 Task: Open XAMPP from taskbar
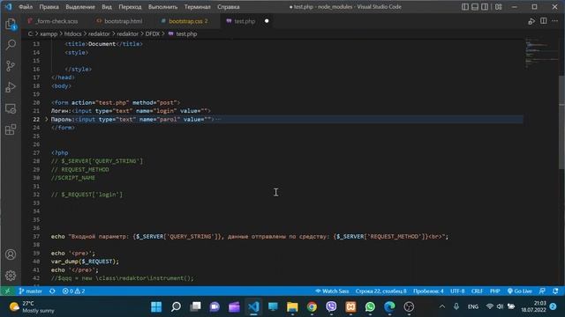click(350, 306)
